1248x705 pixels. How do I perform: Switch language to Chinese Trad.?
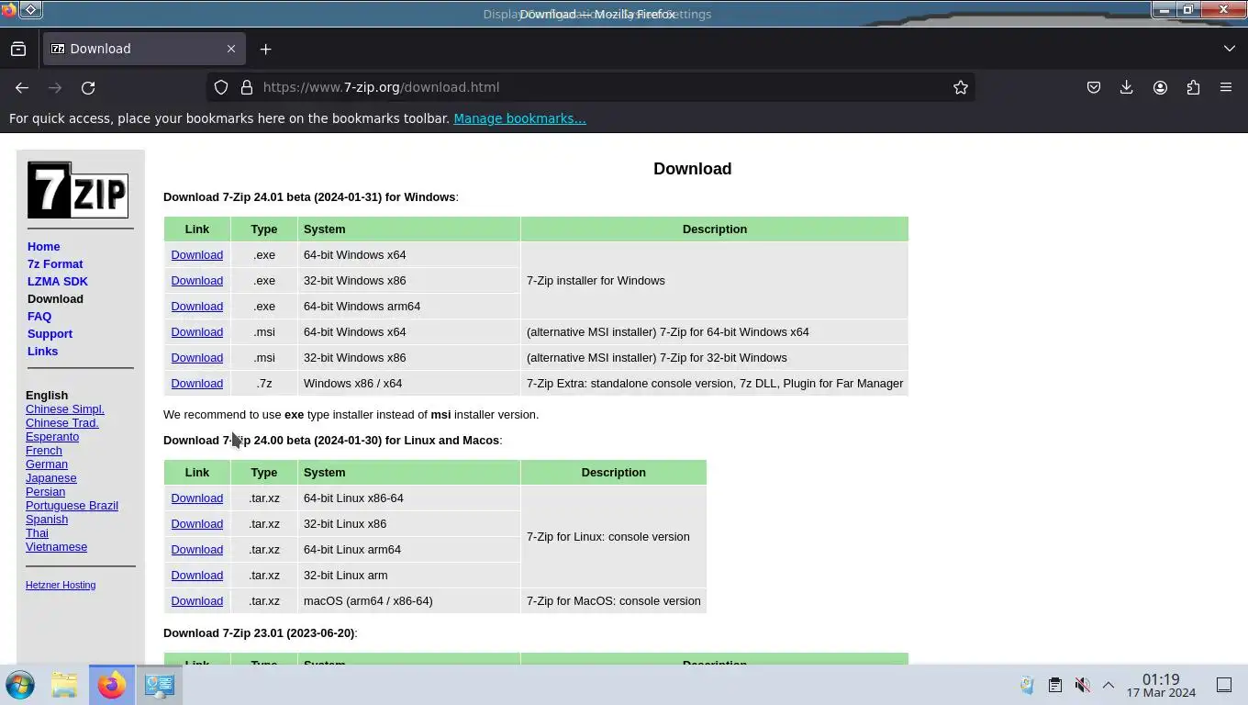coord(62,422)
